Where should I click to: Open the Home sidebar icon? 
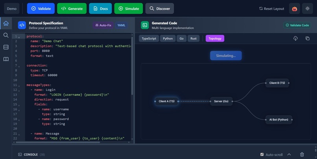coord(6,23)
